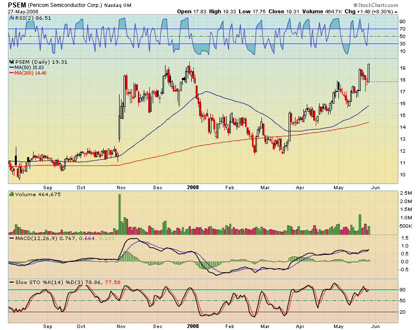This screenshot has height=330, width=420.
Task: Click the 16 mark on the price axis
Action: click(x=403, y=104)
